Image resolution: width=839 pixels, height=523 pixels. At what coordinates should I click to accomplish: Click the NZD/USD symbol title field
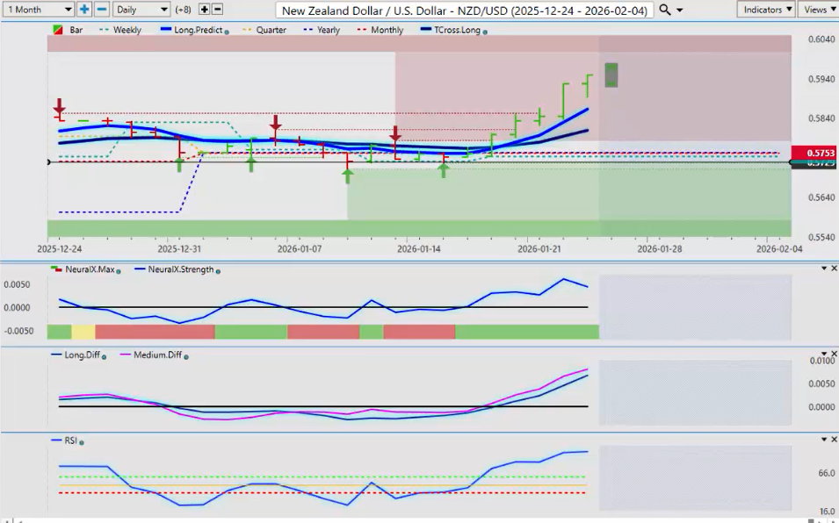click(x=464, y=10)
